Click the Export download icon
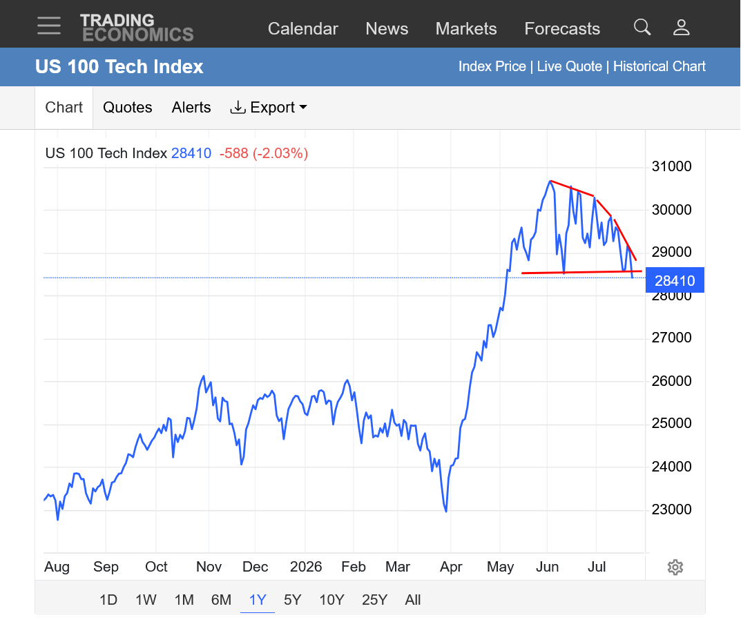 [x=238, y=107]
